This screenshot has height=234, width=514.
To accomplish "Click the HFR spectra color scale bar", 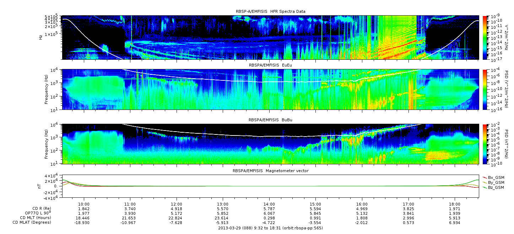I will [485, 37].
